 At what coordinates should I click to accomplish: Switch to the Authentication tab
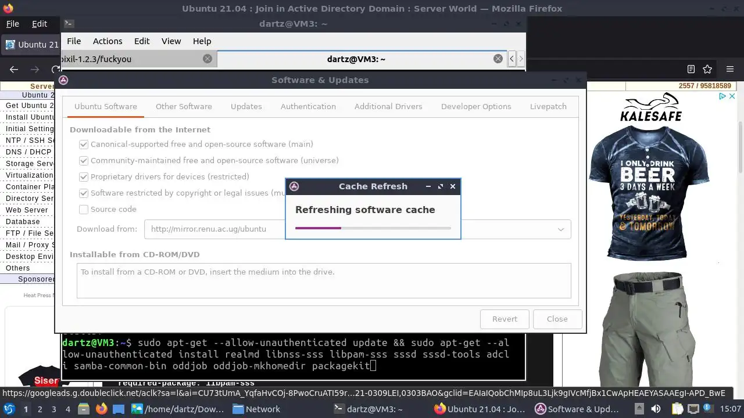(x=308, y=106)
